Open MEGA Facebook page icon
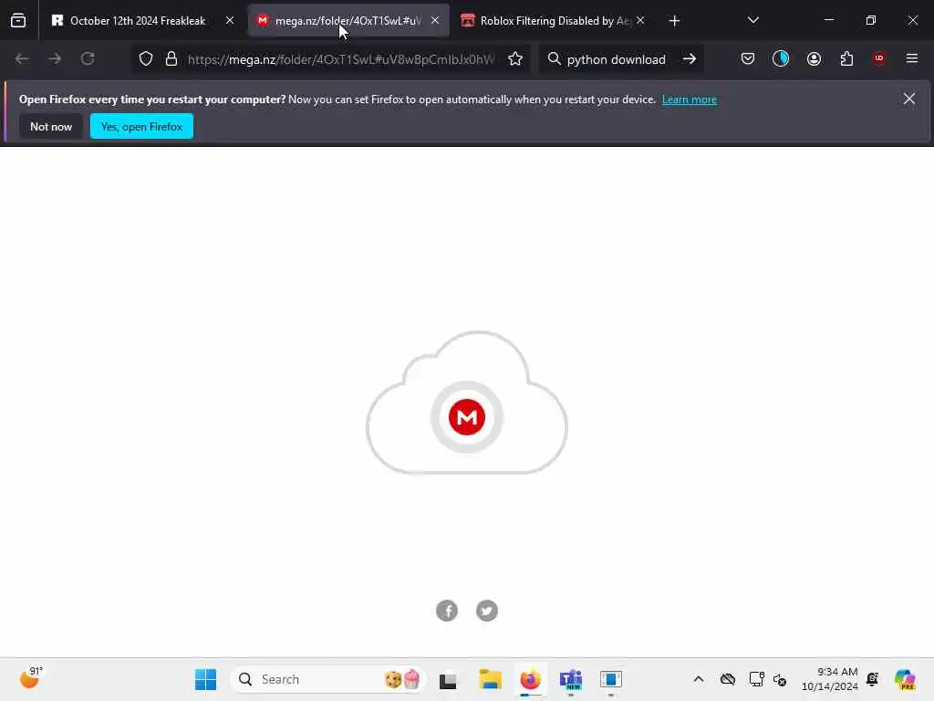The width and height of the screenshot is (934, 701). [x=447, y=611]
